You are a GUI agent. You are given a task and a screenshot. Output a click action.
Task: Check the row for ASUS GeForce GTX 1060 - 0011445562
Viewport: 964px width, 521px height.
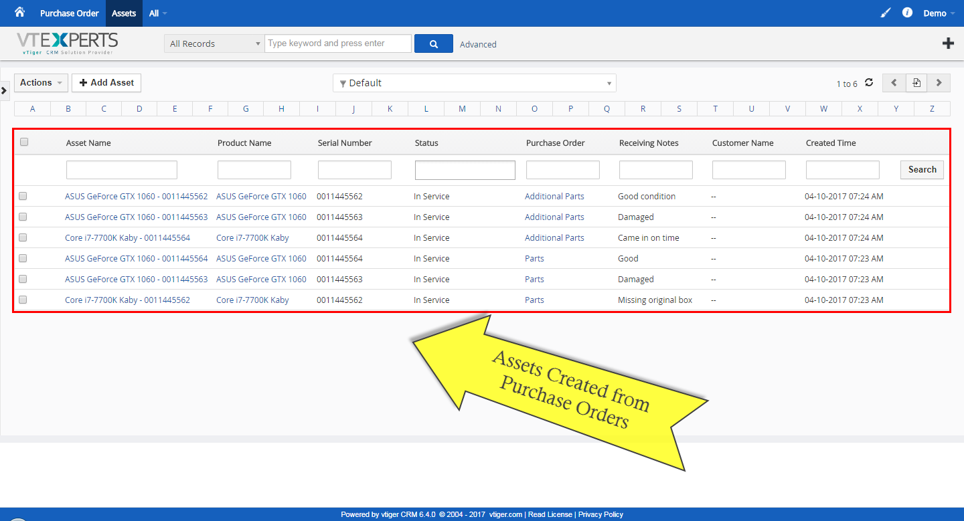pos(23,196)
